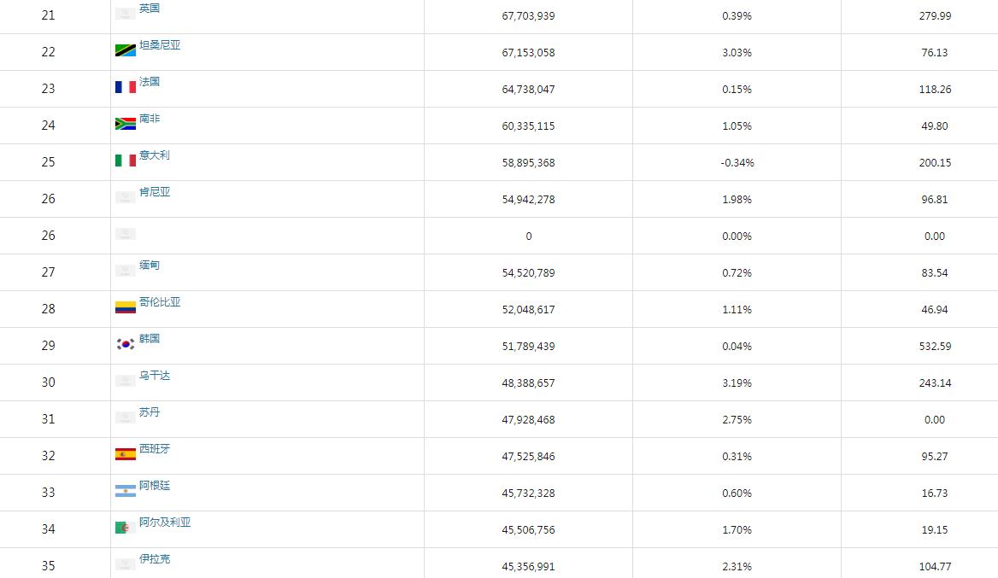Screen dimensions: 998x578
Task: Click the 阿尔及利亚 country link
Action: (x=165, y=523)
